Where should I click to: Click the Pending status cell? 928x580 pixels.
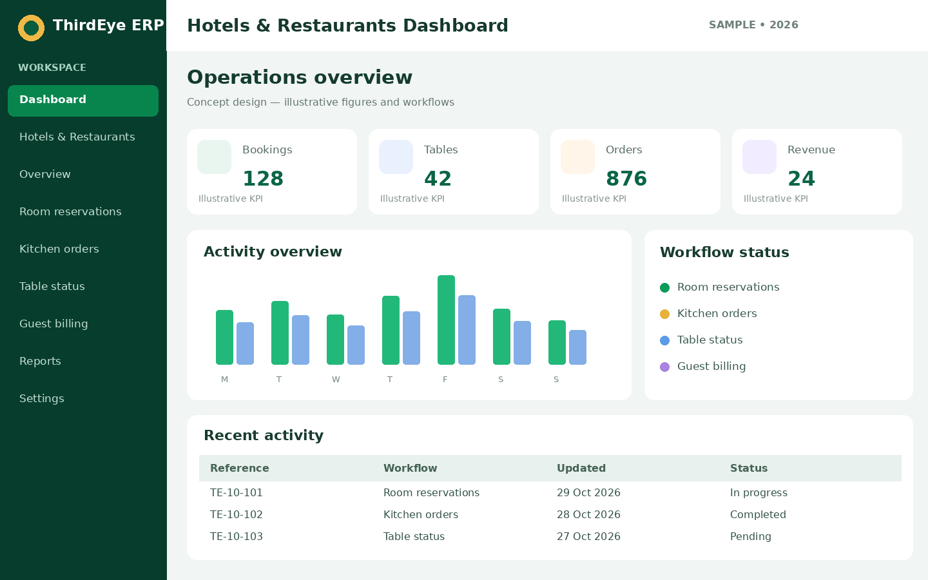pos(751,537)
